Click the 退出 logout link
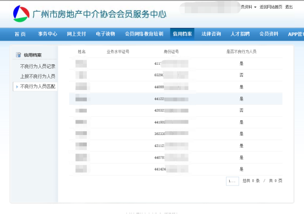The height and width of the screenshot is (214, 304). [x=289, y=7]
